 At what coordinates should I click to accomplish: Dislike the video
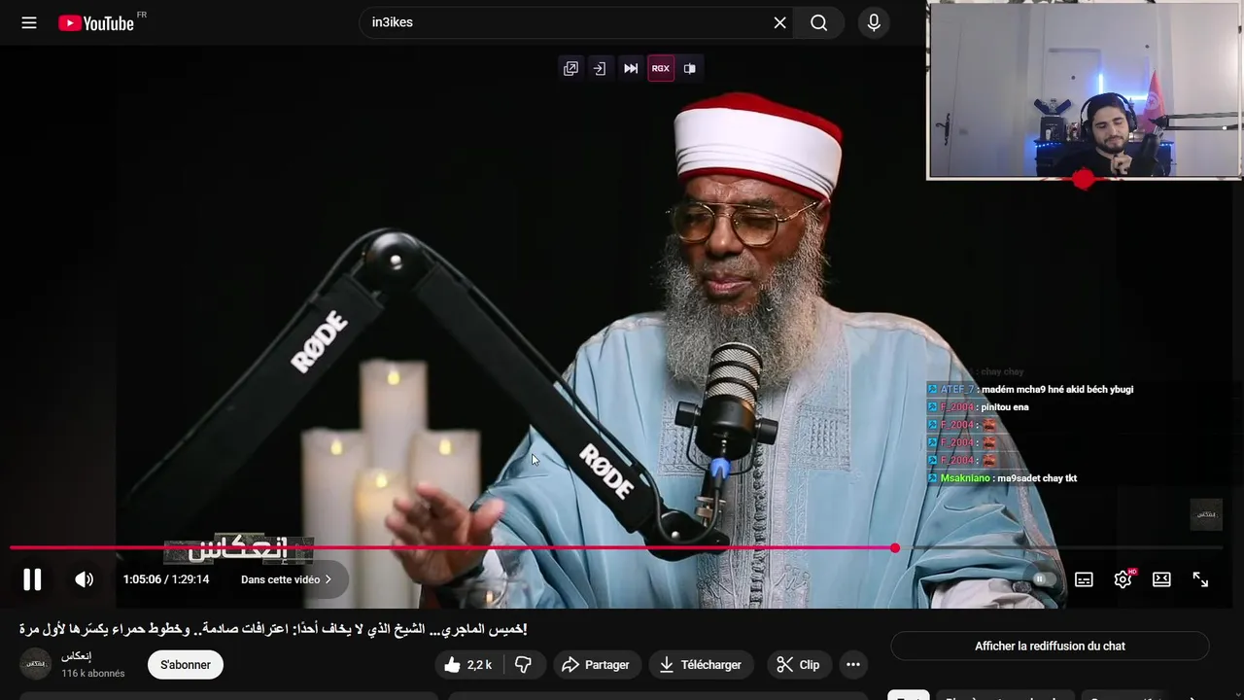pos(524,665)
